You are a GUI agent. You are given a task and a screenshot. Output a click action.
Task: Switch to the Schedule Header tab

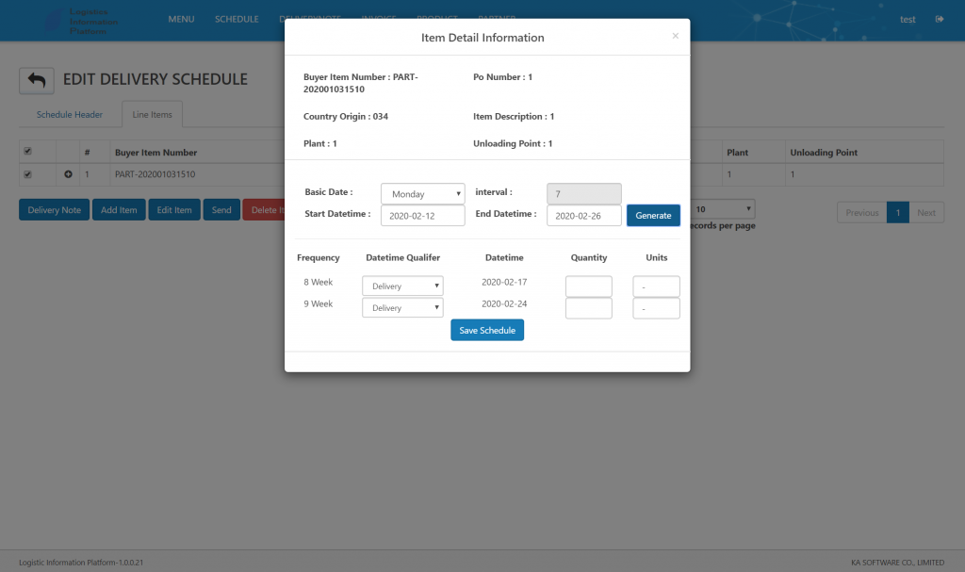coord(70,115)
